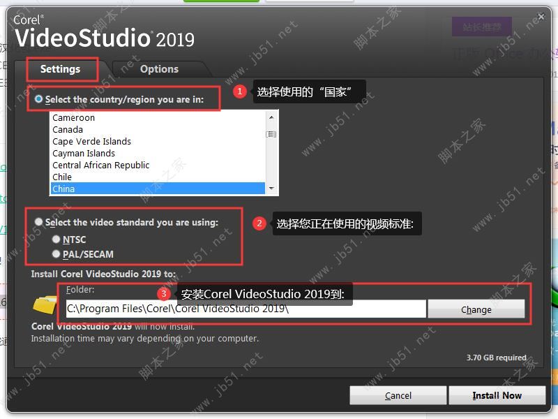Viewport: 558px width, 419px height.
Task: Switch to the Settings tab
Action: coord(60,69)
